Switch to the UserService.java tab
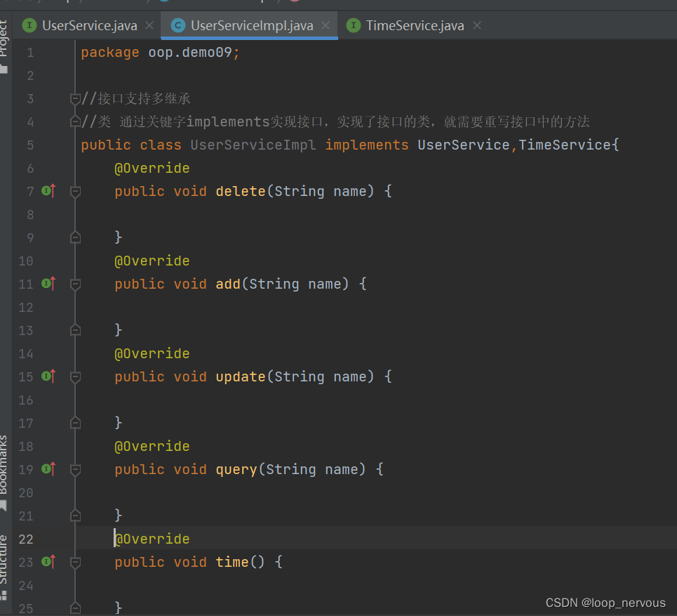This screenshot has height=616, width=677. 89,25
